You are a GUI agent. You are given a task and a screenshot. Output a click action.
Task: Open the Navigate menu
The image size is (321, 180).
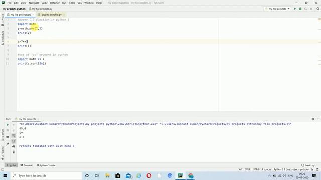coord(34,3)
